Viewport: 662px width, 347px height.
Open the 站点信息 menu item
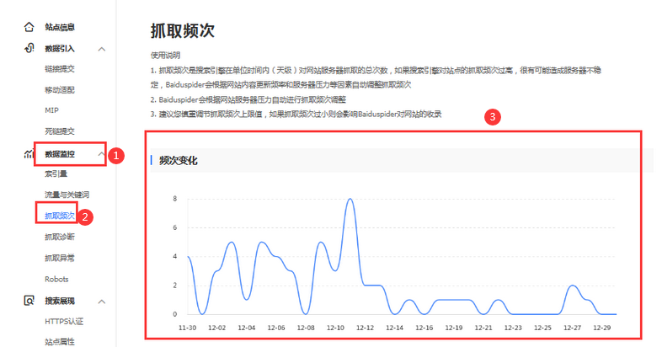[60, 28]
